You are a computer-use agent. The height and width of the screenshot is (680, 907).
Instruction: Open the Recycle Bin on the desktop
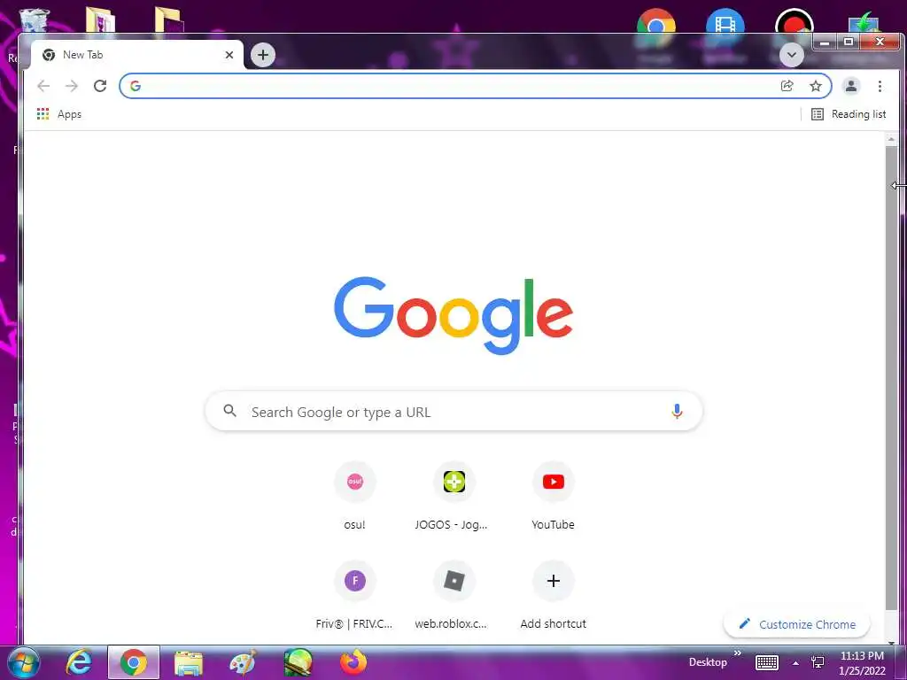35,20
